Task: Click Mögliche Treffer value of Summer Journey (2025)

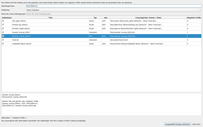Action: (194, 32)
